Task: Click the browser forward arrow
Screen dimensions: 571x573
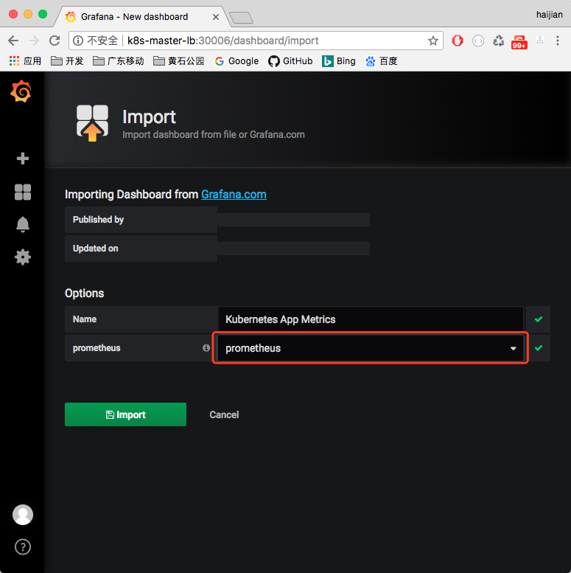Action: (x=34, y=41)
